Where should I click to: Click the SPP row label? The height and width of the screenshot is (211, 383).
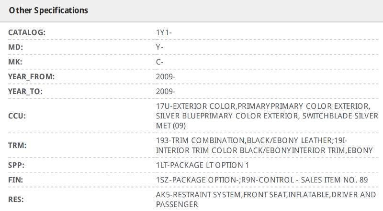(x=16, y=165)
